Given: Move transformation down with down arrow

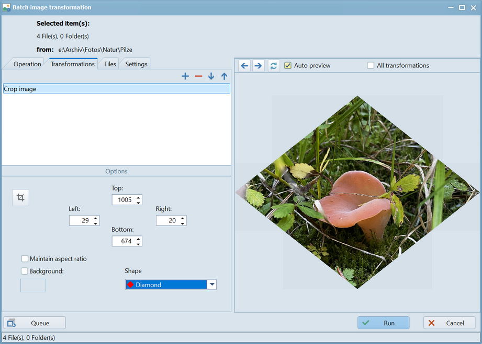Looking at the screenshot, I should click(211, 76).
